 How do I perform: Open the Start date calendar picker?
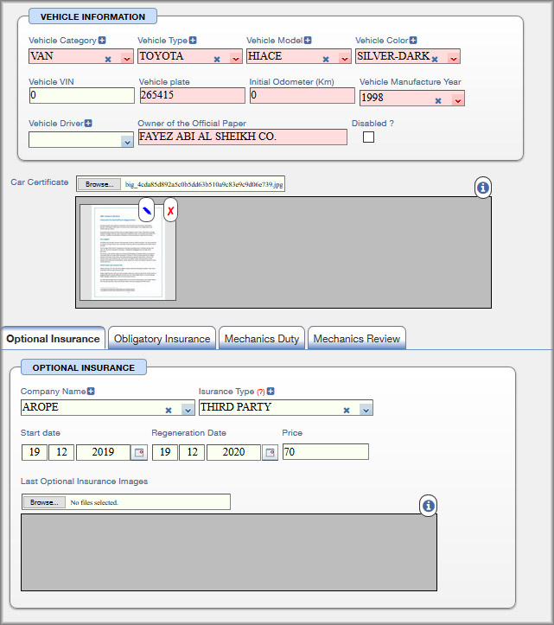[138, 452]
